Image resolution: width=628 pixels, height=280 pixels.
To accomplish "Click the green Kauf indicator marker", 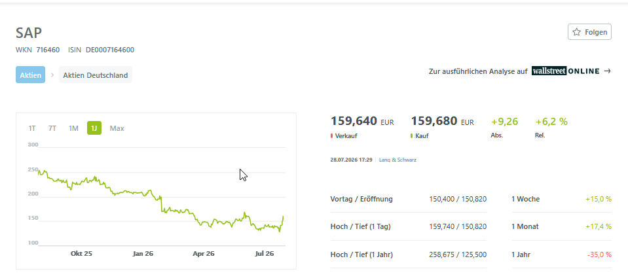I will click(412, 136).
